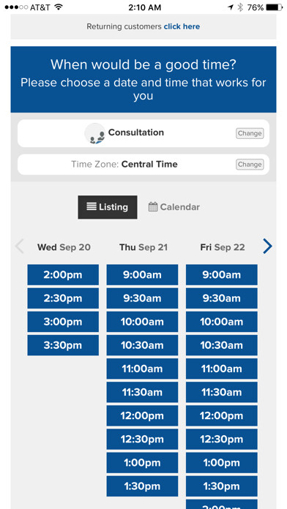This screenshot has height=509, width=287.
Task: Open the returning customers click here link
Action: pyautogui.click(x=182, y=26)
